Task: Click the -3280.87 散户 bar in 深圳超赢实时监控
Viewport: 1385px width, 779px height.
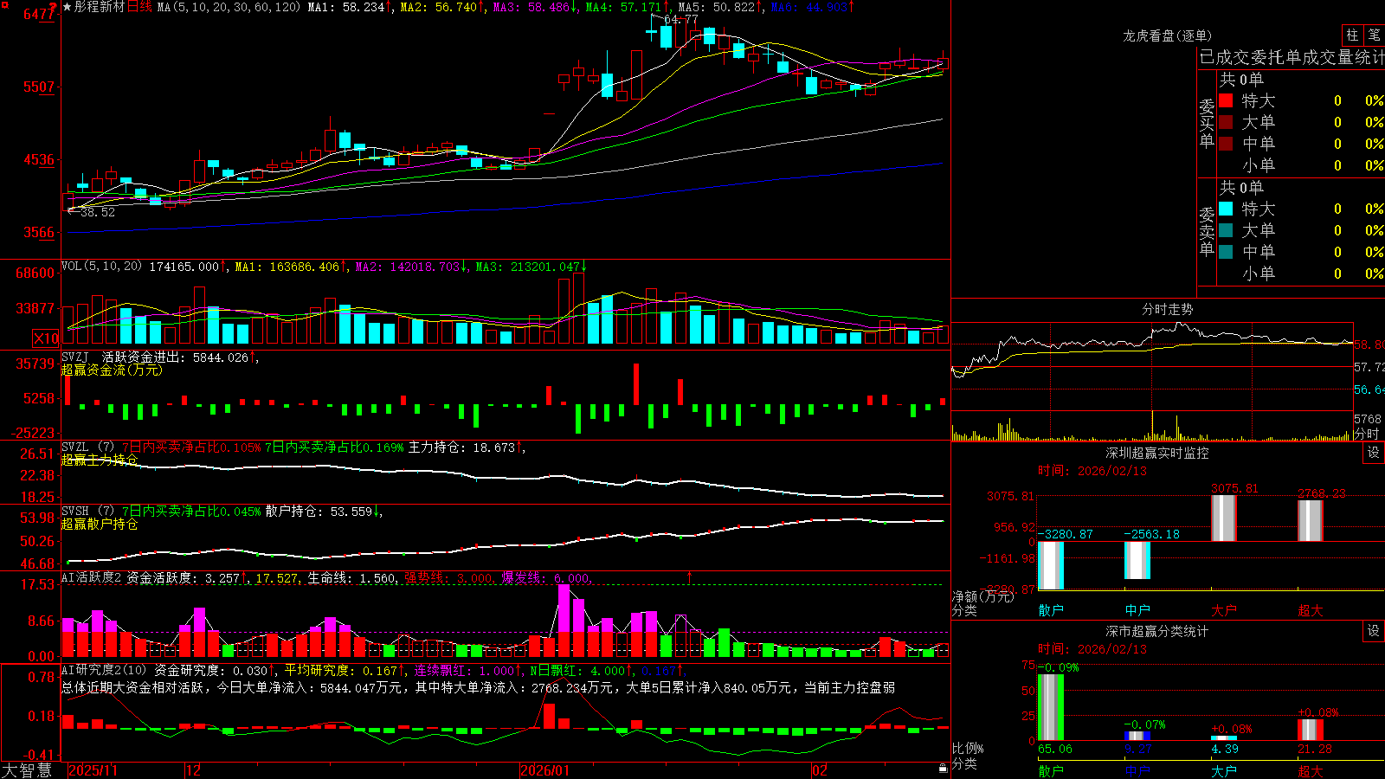Action: click(1051, 566)
